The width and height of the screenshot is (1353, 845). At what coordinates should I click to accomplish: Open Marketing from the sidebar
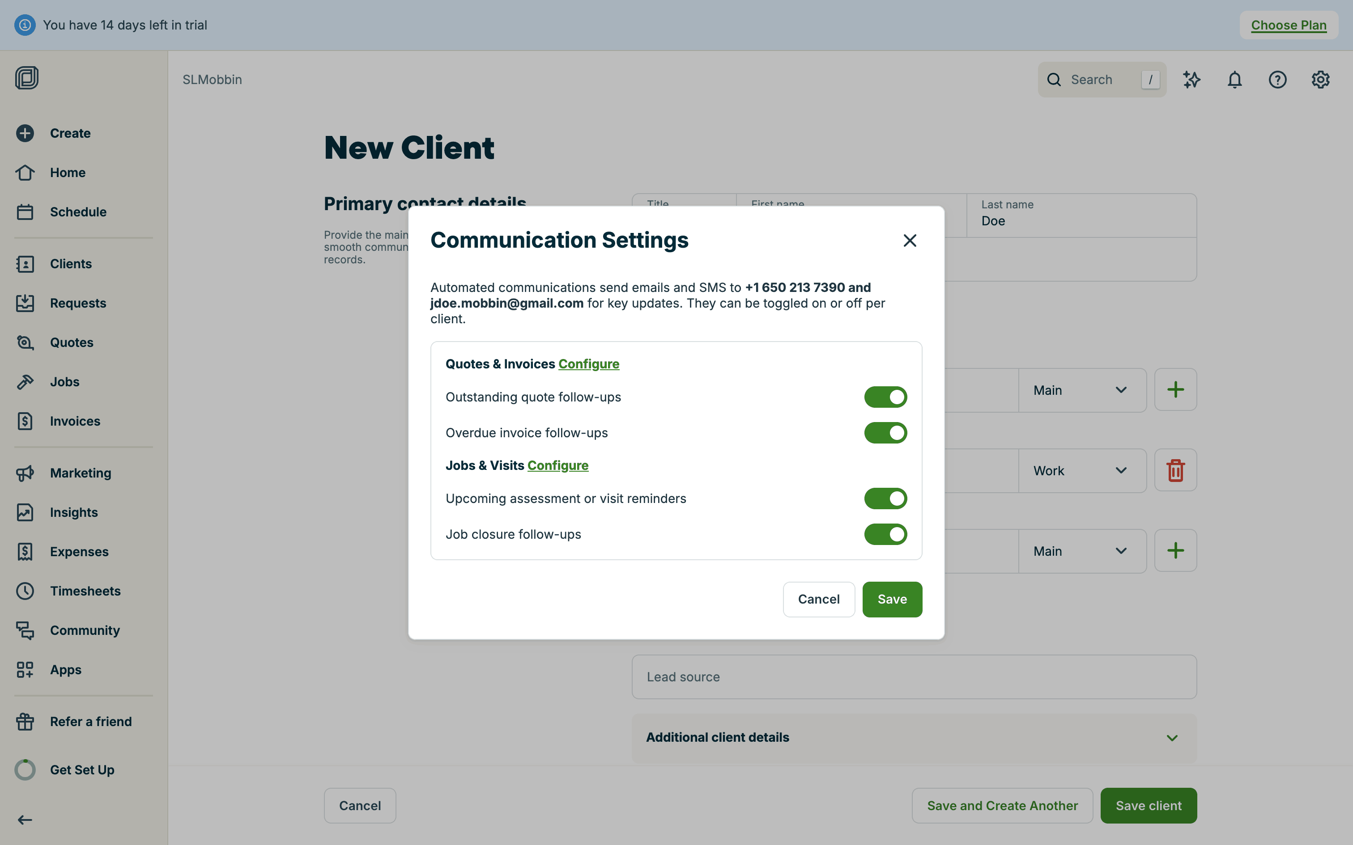(x=81, y=473)
